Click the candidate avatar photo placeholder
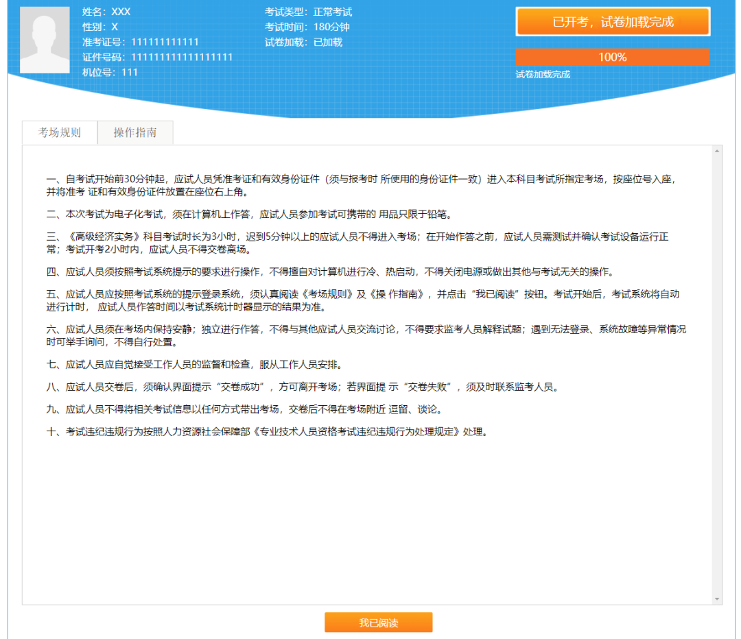Image resolution: width=741 pixels, height=639 pixels. pos(45,40)
